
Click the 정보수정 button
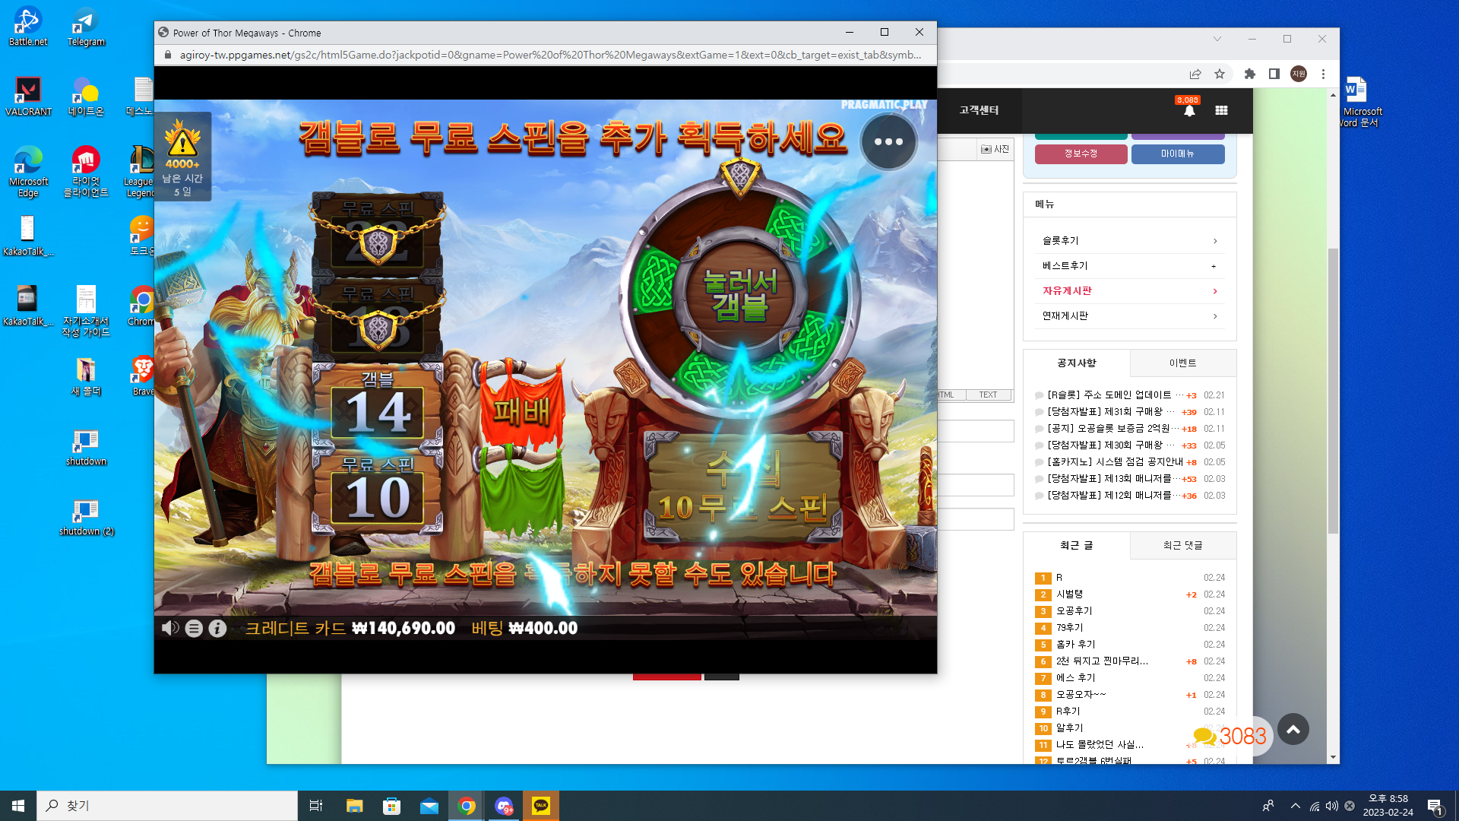pos(1081,154)
